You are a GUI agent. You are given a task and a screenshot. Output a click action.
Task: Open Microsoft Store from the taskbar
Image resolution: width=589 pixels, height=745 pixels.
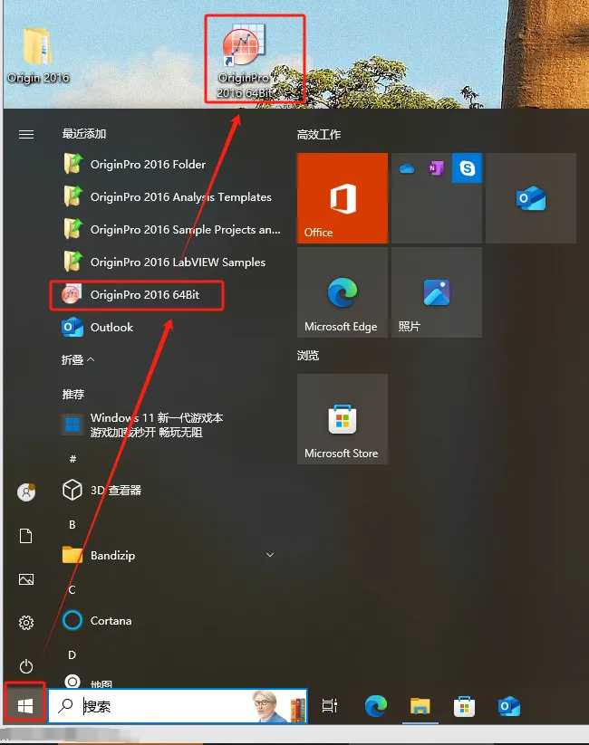(x=464, y=706)
